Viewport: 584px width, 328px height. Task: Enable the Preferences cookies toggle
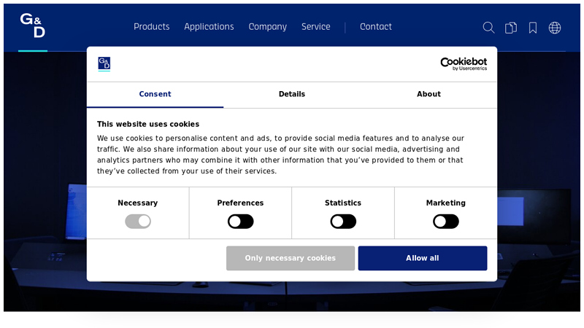point(240,222)
